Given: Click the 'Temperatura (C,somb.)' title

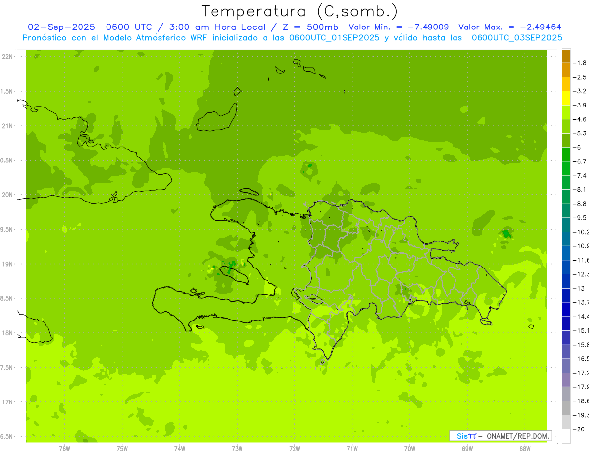Looking at the screenshot, I should pos(299,12).
